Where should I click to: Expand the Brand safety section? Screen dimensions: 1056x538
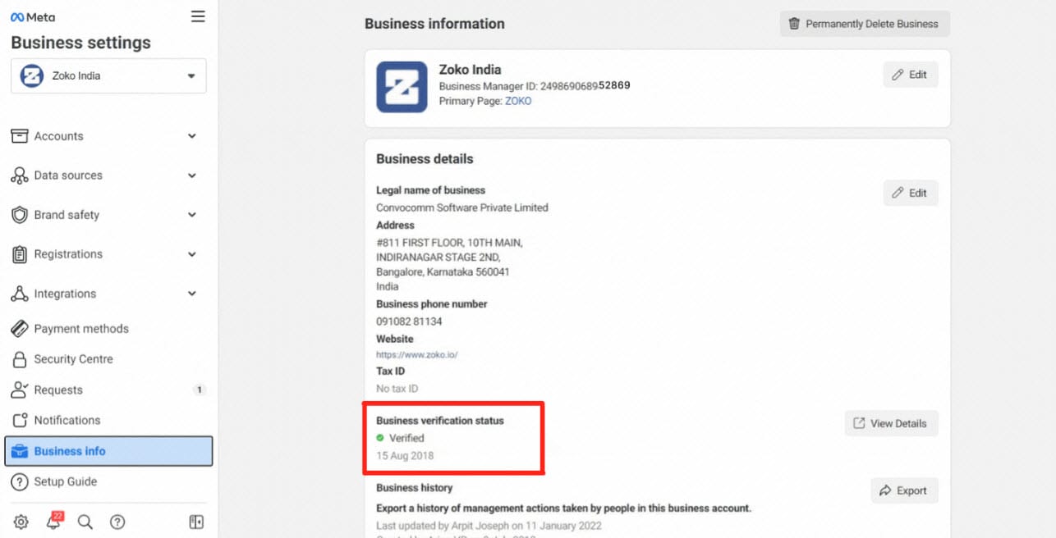(x=103, y=215)
